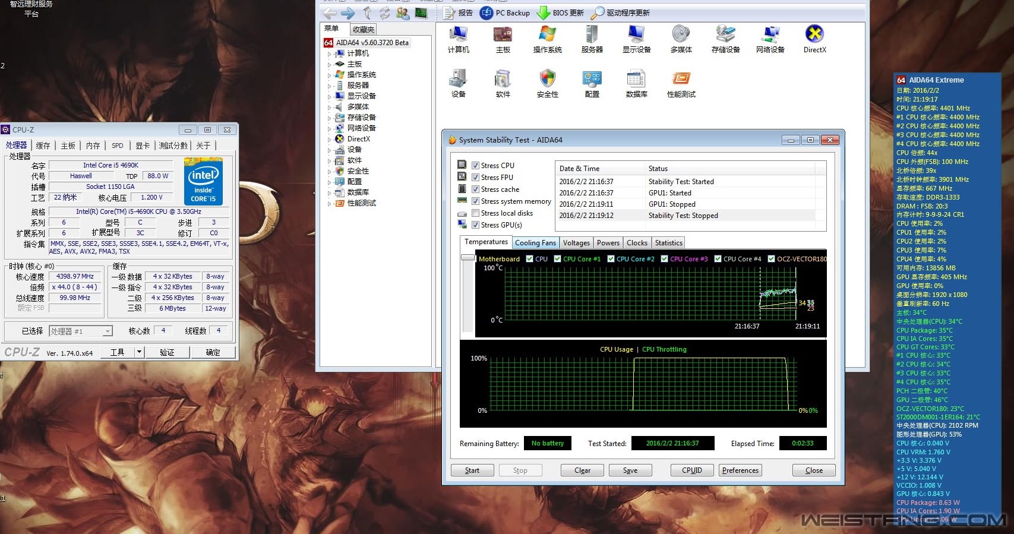Open the 存储设备 large icon

pos(725,40)
